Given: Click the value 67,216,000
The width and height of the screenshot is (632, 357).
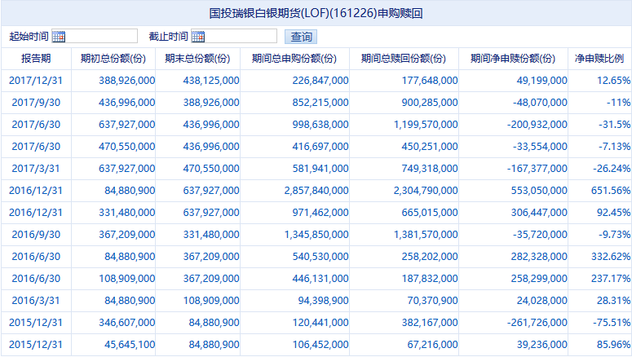Looking at the screenshot, I should pos(432,345).
